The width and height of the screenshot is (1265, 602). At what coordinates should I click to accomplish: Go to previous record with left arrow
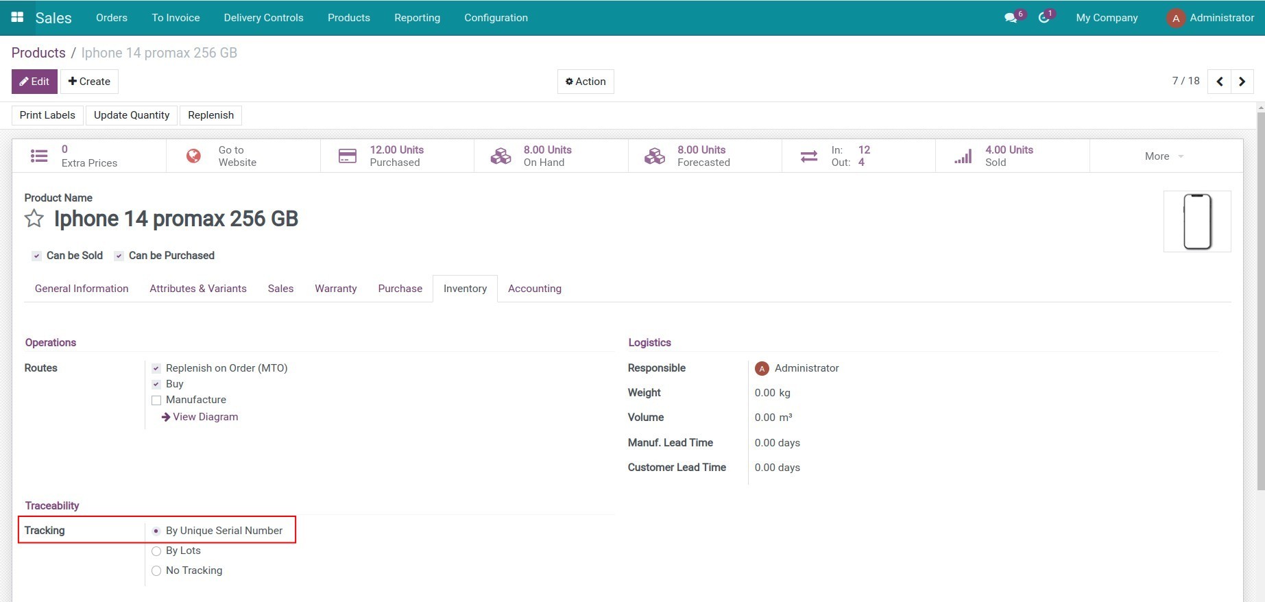(x=1219, y=82)
